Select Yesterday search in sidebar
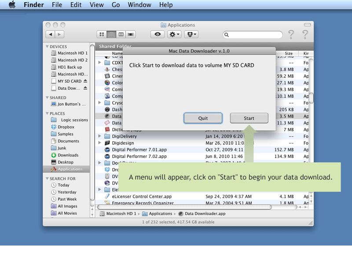Viewport: 352px width, 264px height. (63, 192)
